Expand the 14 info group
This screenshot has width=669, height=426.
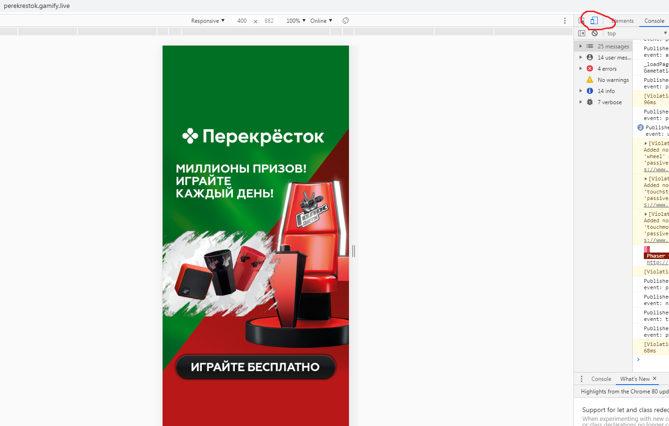coord(580,91)
